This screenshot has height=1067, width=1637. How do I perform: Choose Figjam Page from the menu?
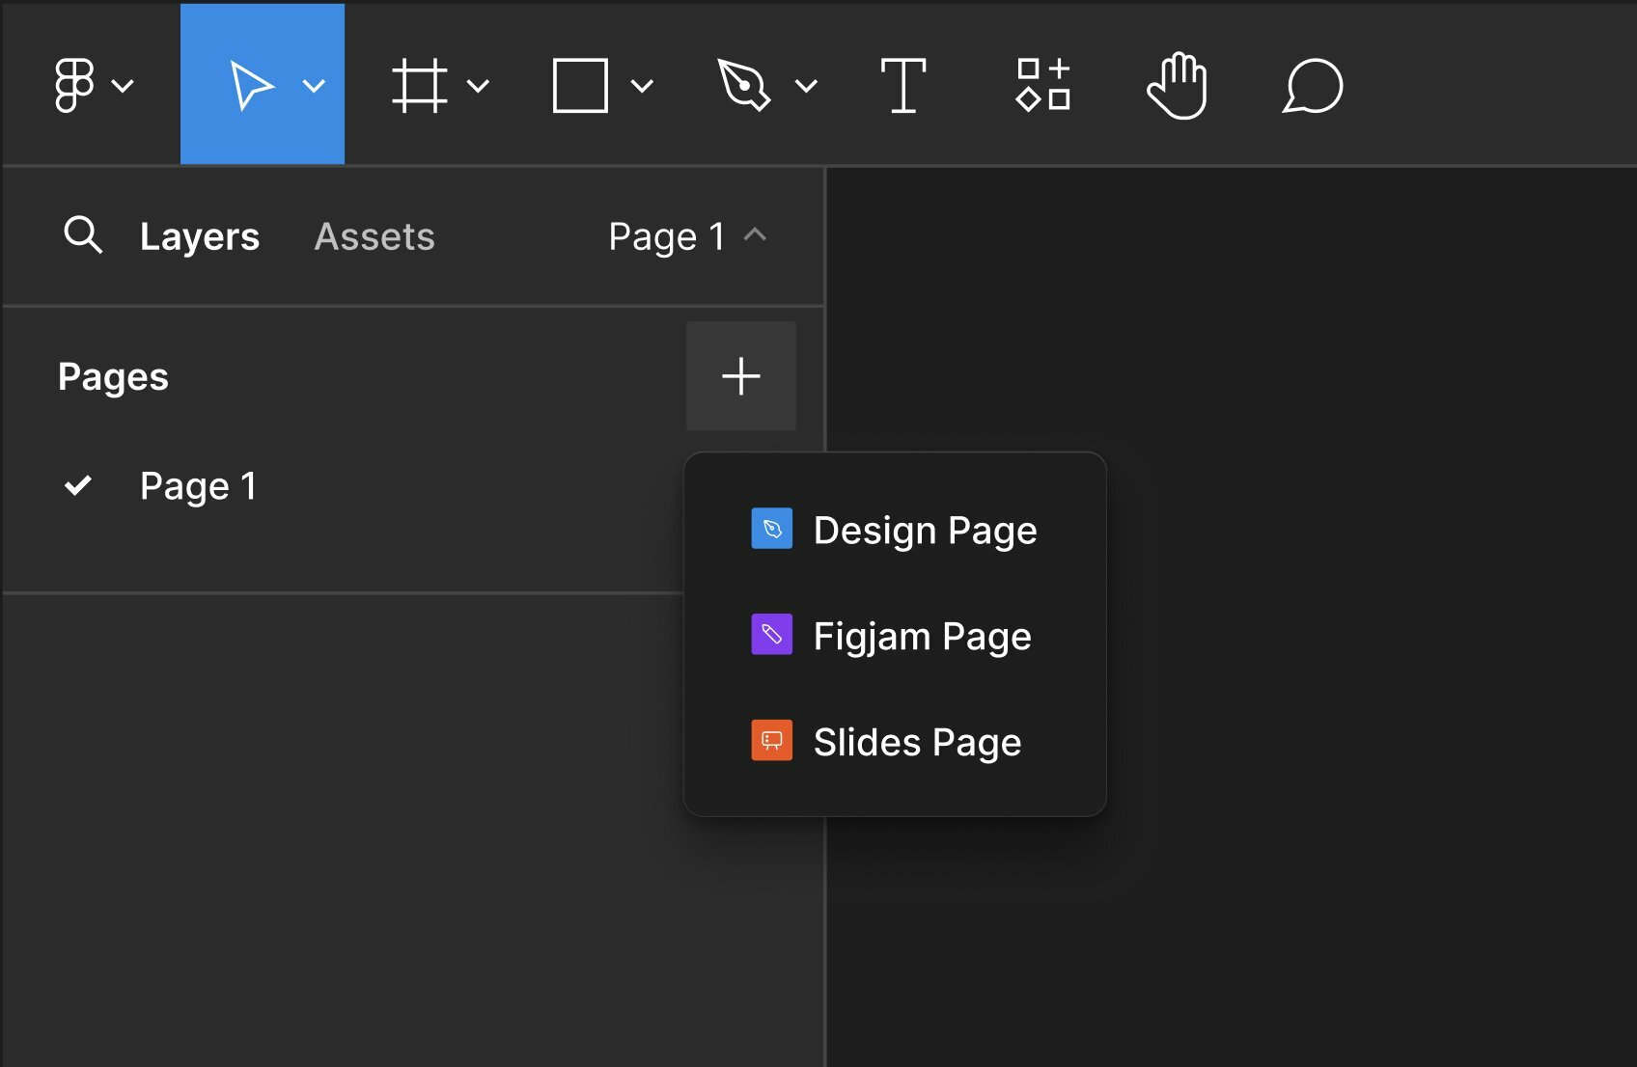point(895,636)
